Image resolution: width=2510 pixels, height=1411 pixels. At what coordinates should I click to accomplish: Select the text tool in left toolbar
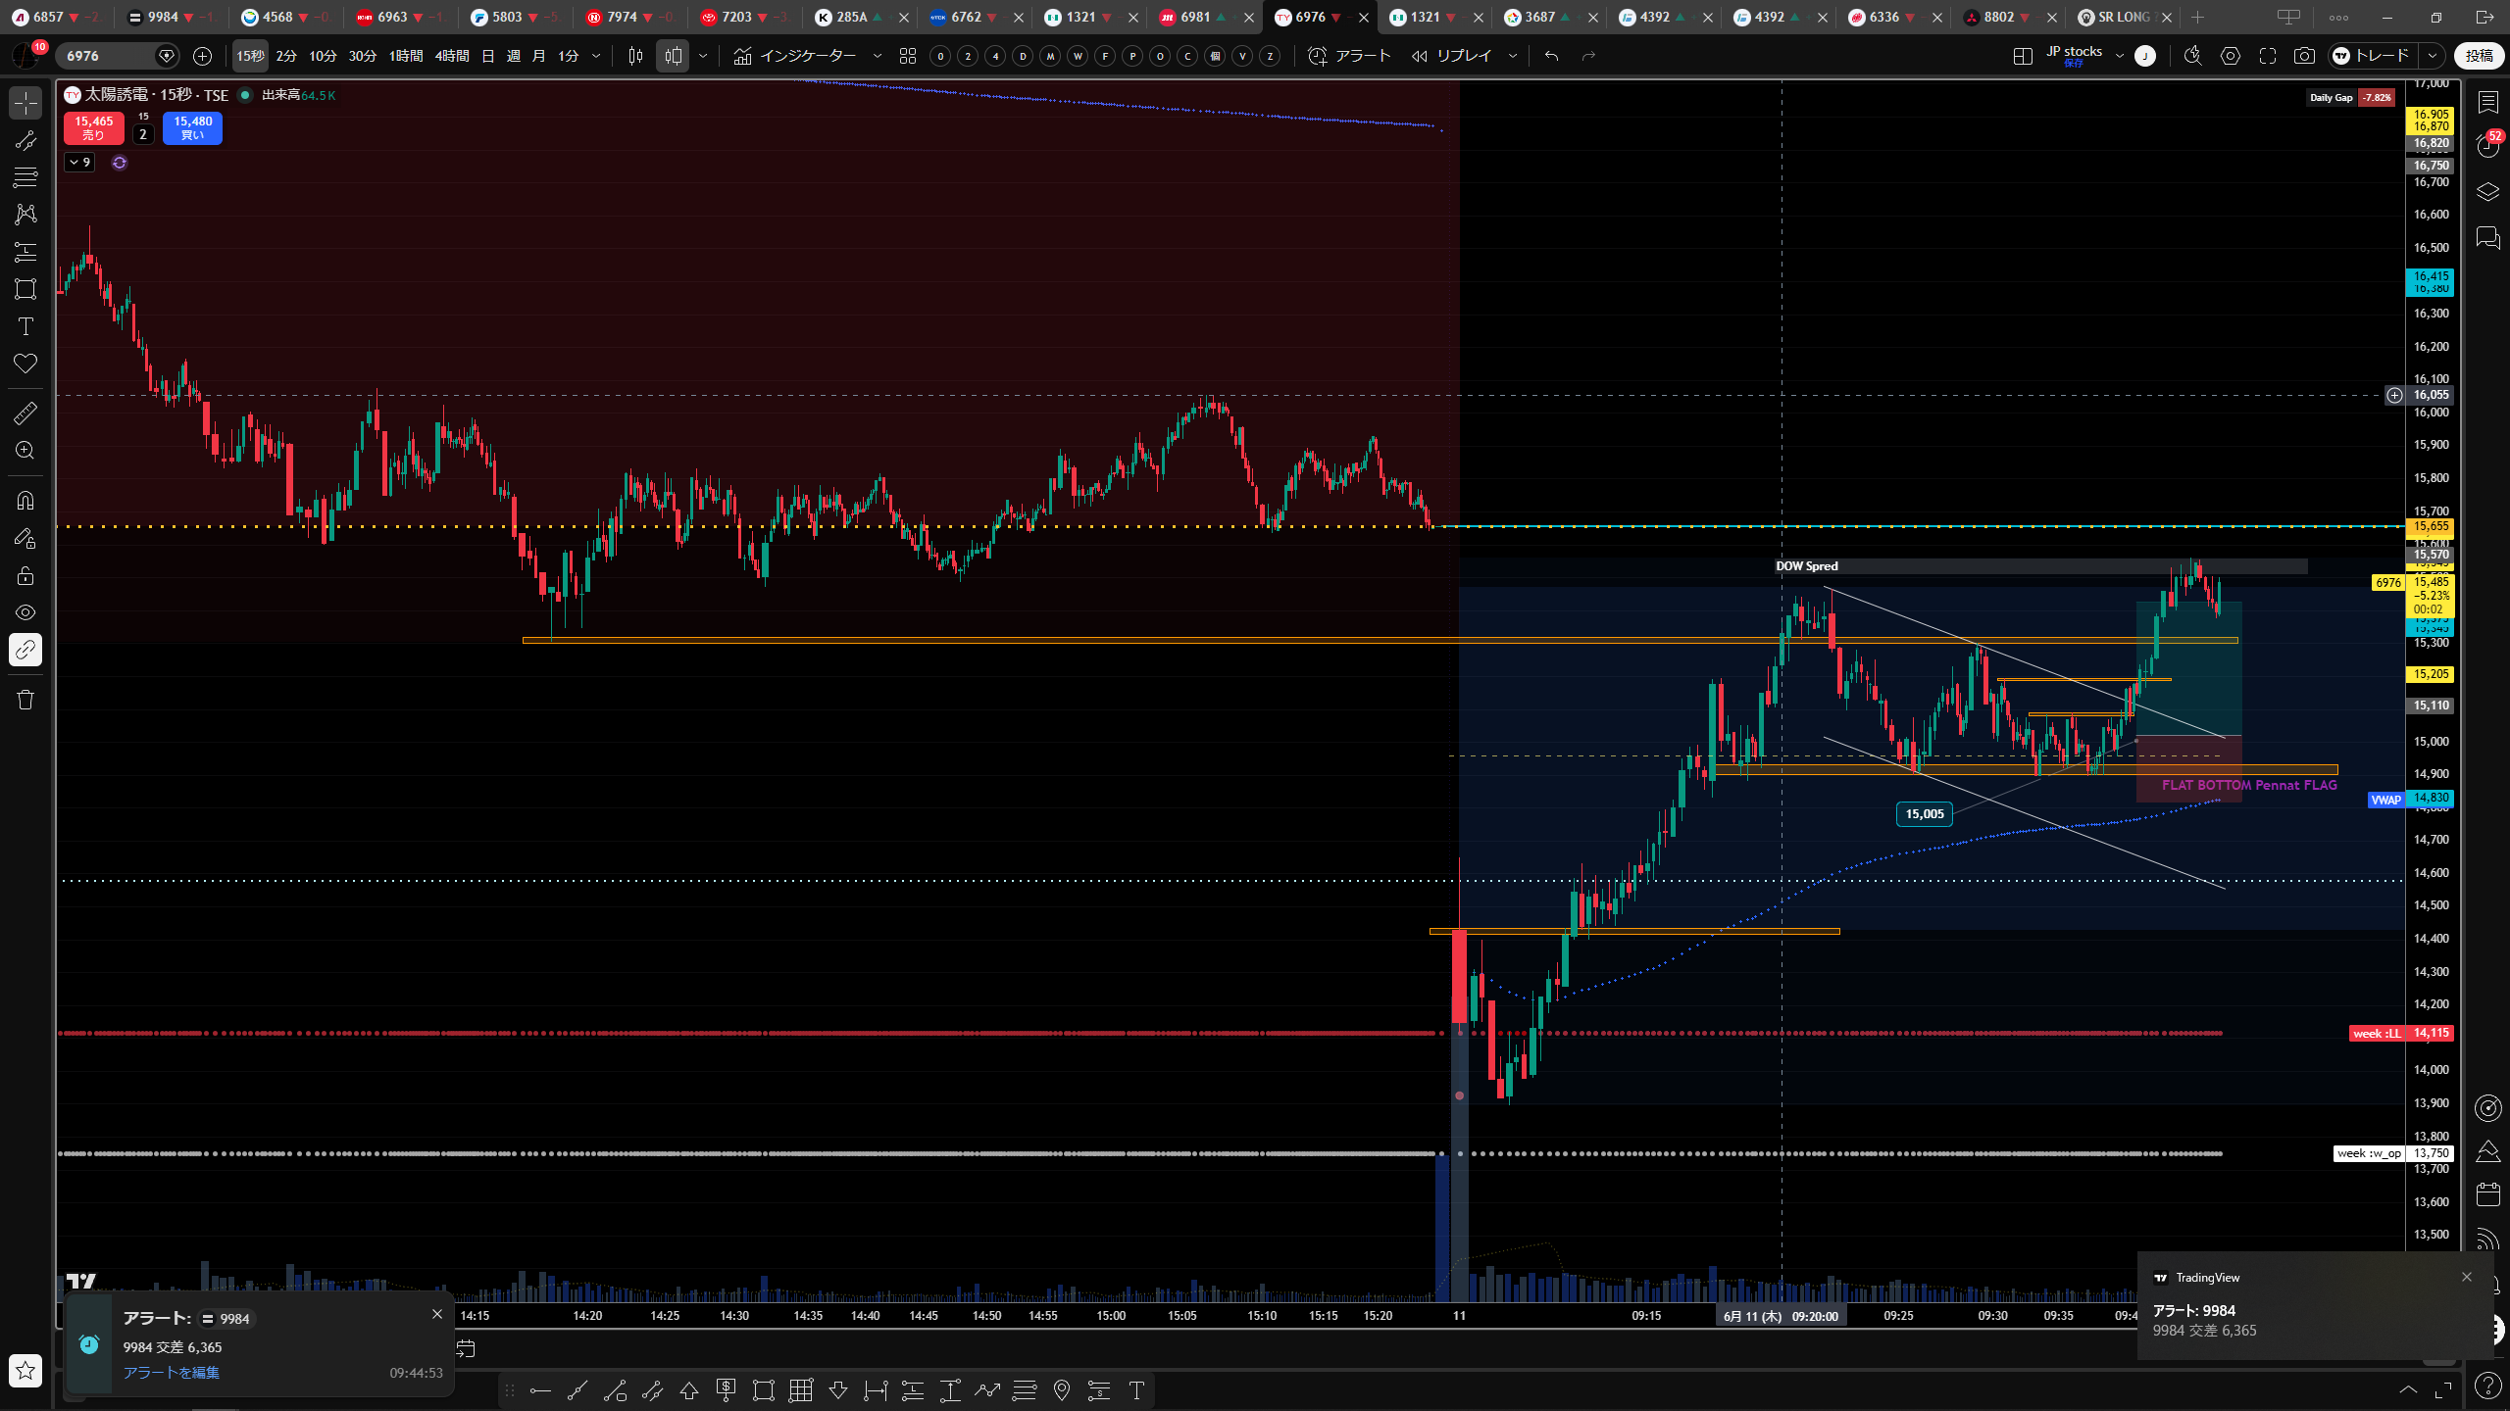click(25, 326)
